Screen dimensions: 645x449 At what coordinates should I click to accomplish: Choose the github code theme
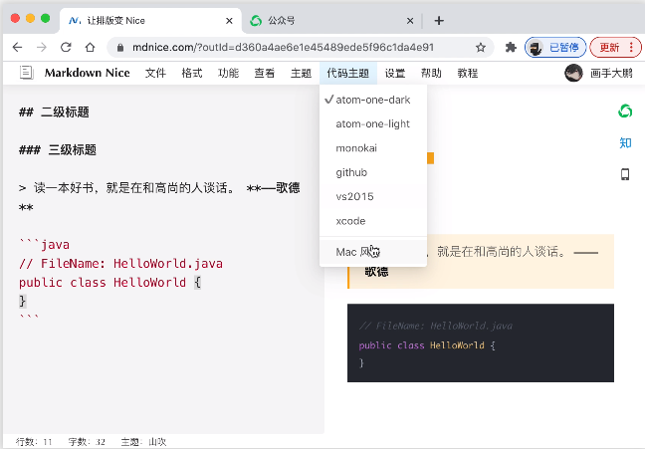tap(373, 172)
